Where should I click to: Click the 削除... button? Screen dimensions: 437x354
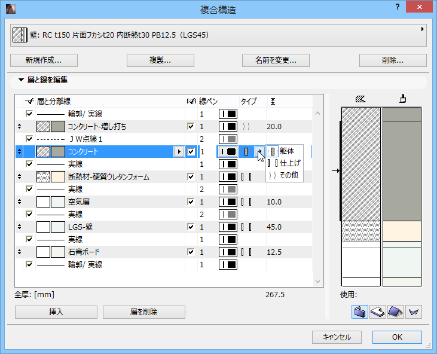click(x=393, y=60)
